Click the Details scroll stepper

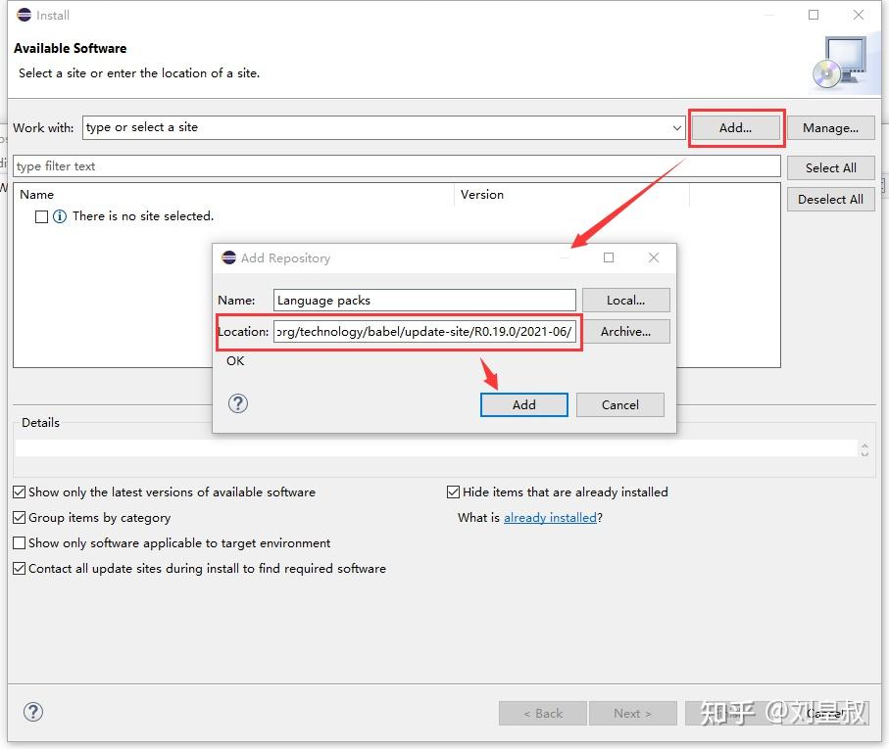[864, 449]
